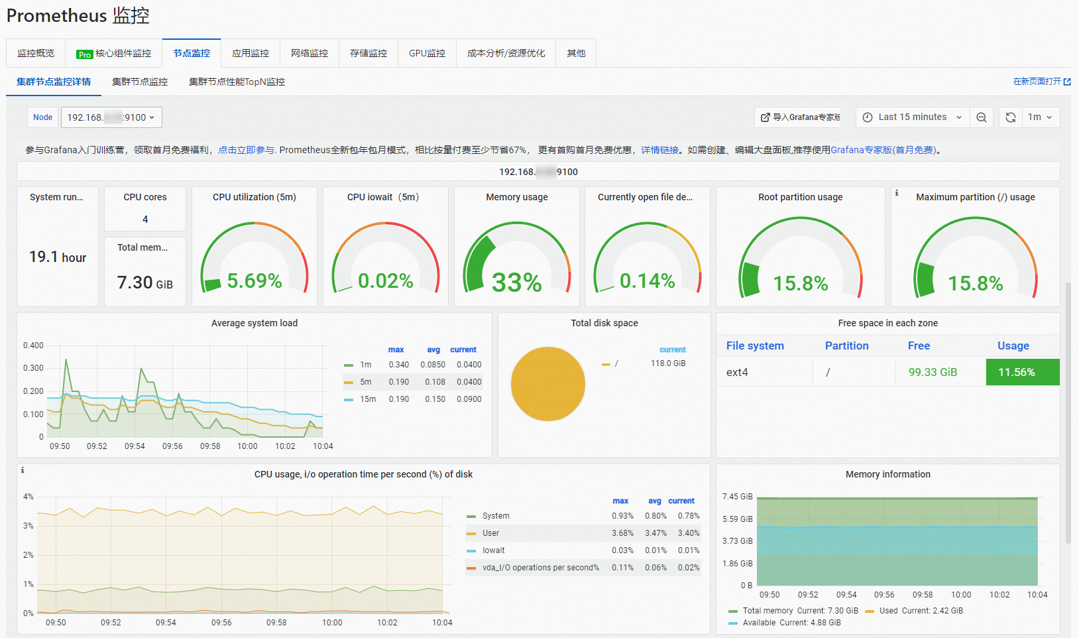Click the disk space pie chart
The image size is (1079, 638).
(548, 384)
